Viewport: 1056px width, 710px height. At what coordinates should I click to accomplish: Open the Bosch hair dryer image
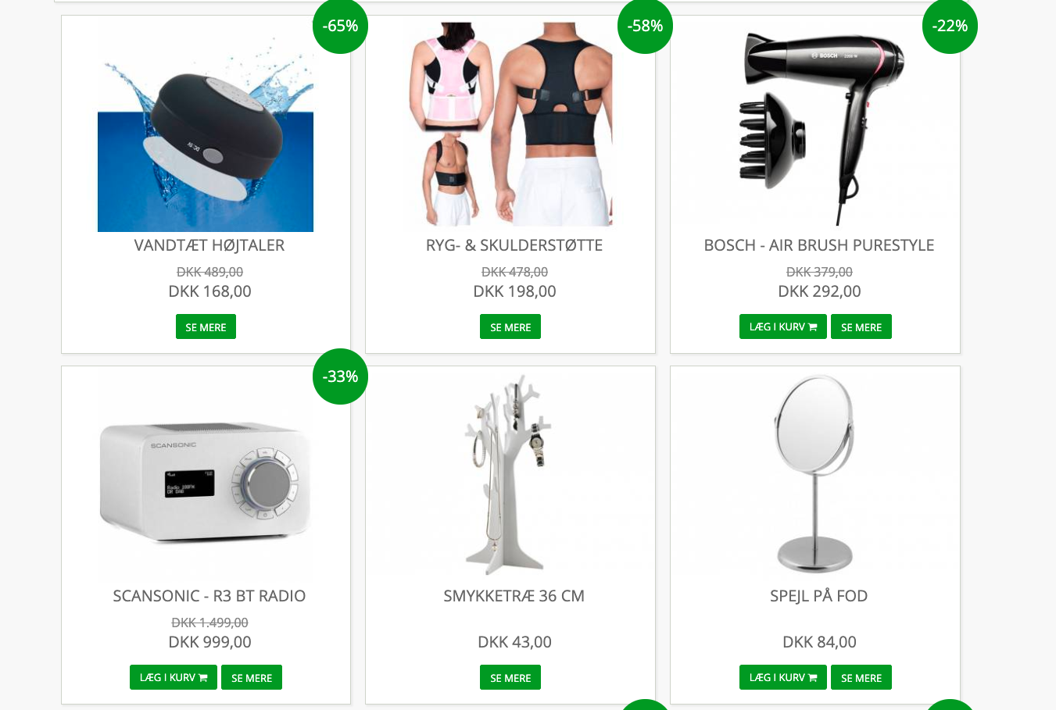pos(818,125)
